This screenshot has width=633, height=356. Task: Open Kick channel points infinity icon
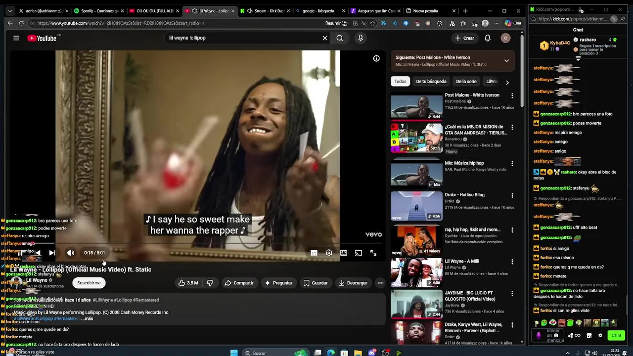pos(578,335)
